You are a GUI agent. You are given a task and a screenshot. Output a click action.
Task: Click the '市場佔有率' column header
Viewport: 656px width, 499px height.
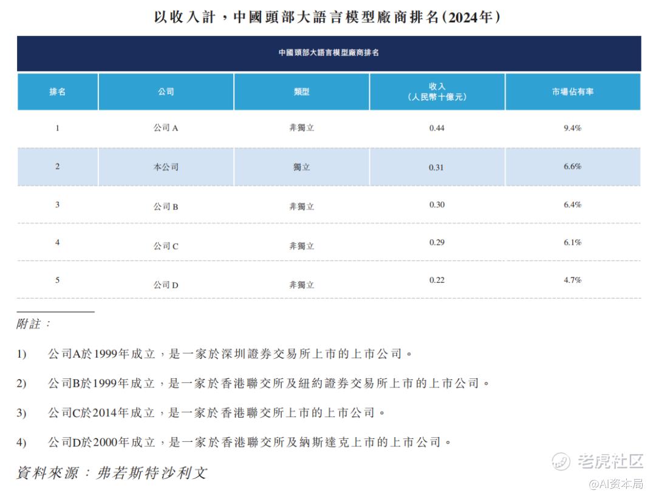coord(573,92)
